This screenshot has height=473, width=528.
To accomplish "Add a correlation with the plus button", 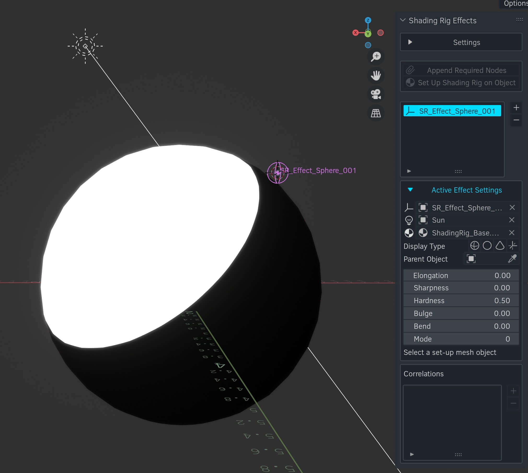I will click(513, 391).
